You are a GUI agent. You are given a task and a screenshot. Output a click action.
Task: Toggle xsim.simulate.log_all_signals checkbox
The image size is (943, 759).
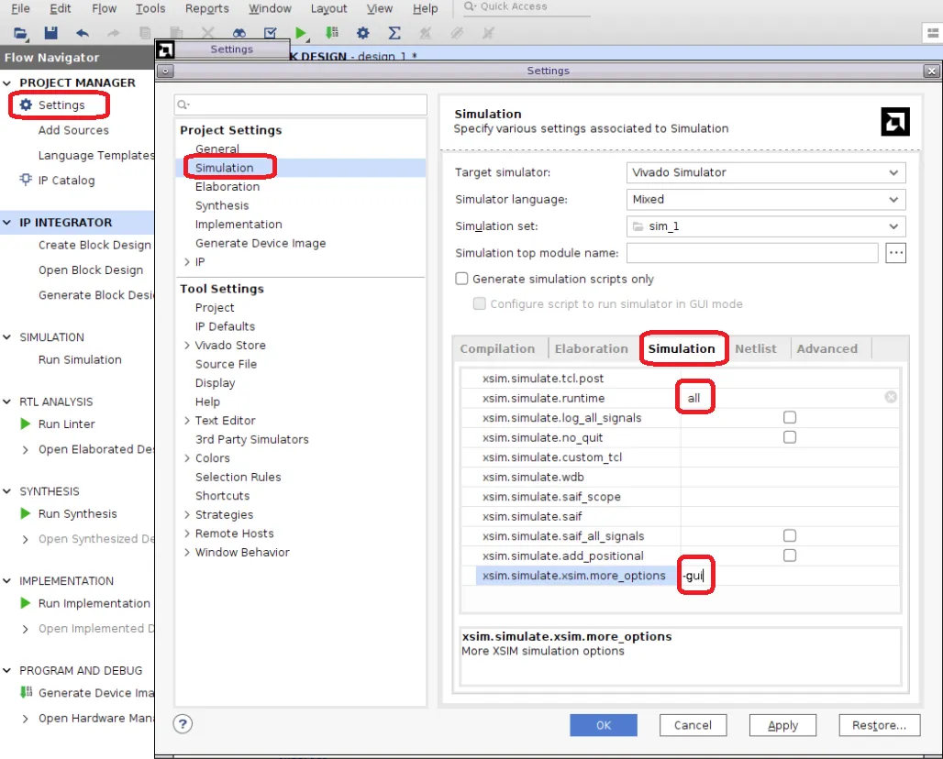790,417
